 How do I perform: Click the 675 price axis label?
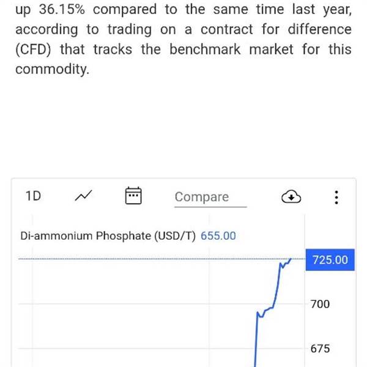[320, 349]
